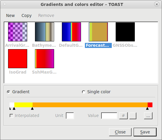This screenshot has width=162, height=140.
Task: Click the Close button
Action: point(120,132)
